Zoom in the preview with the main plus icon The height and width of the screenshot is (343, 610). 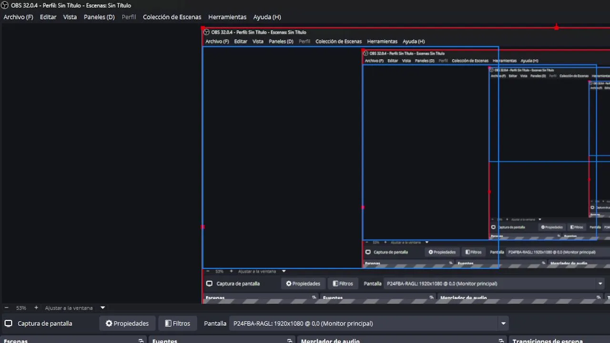pyautogui.click(x=36, y=308)
